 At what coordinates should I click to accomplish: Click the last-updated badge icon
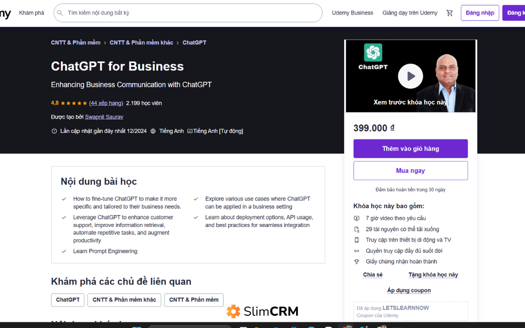click(54, 131)
